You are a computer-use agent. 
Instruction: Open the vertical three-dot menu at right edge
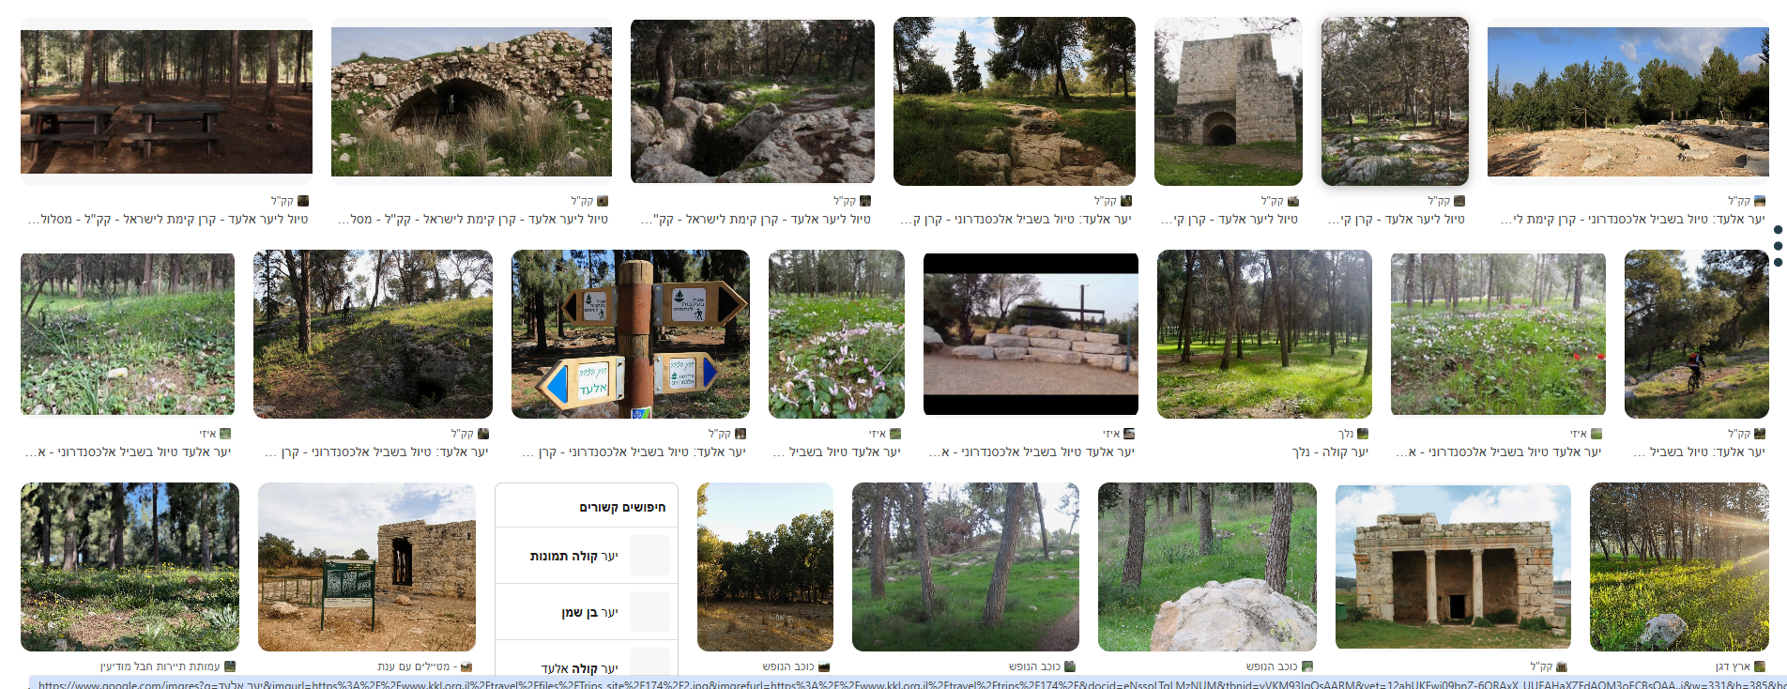(x=1778, y=246)
